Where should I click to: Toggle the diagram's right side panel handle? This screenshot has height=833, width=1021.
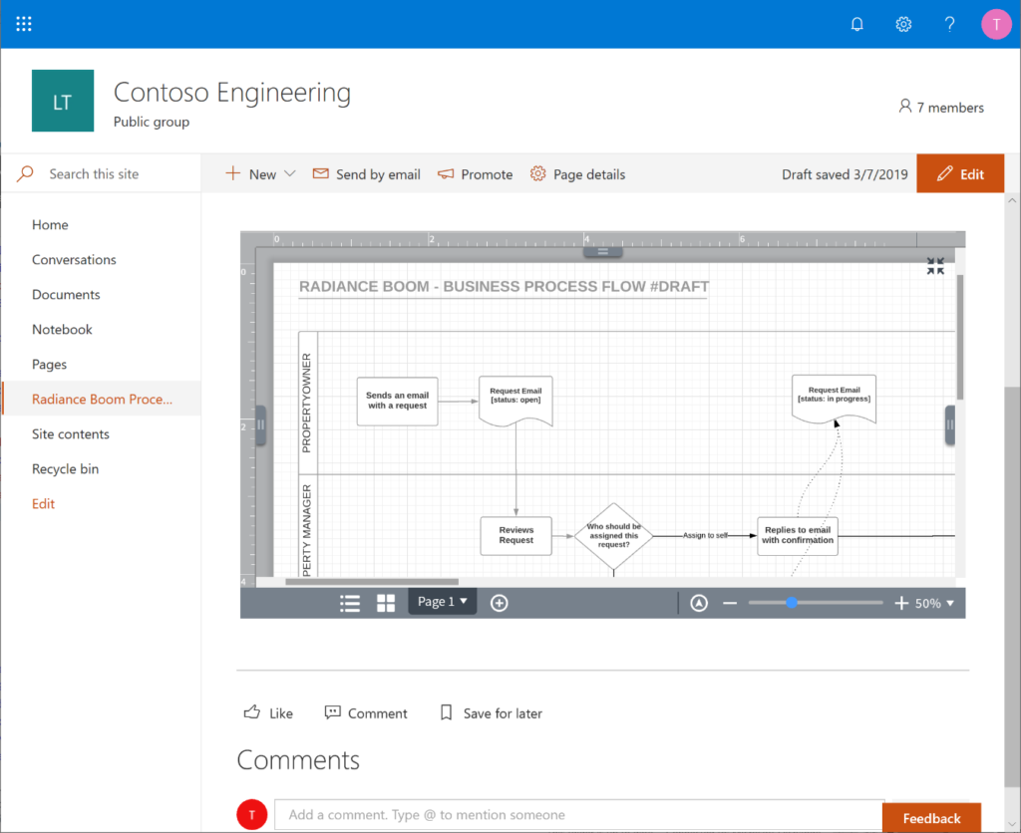[x=950, y=424]
